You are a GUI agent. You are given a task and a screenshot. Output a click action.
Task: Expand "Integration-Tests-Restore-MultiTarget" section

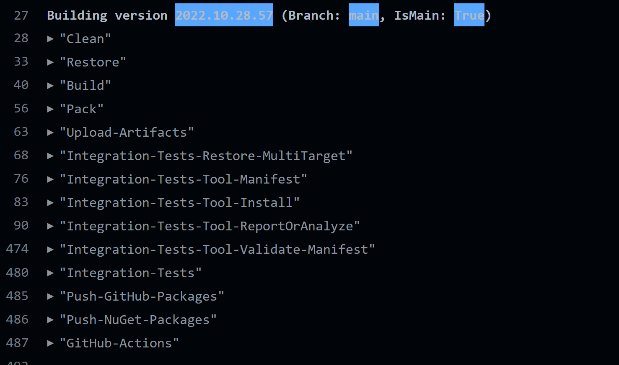50,156
